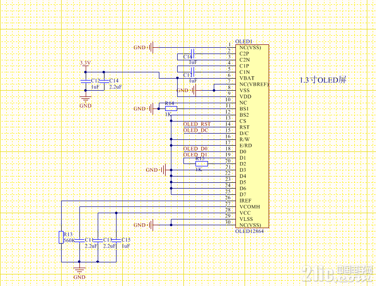
Task: Select the R14 resistor symbol
Action: (171, 109)
